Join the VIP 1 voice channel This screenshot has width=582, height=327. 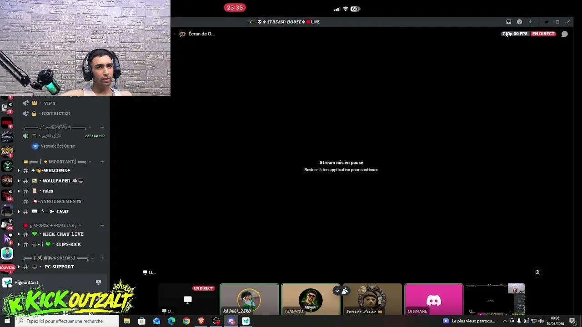64,103
